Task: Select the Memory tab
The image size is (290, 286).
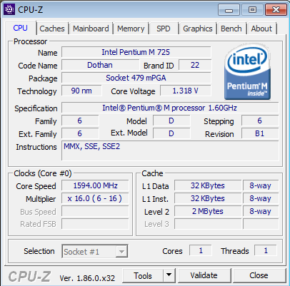Action: pos(131,29)
